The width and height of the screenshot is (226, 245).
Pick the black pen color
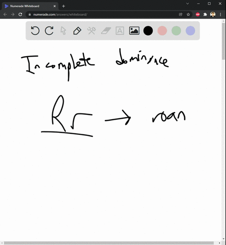(x=148, y=31)
